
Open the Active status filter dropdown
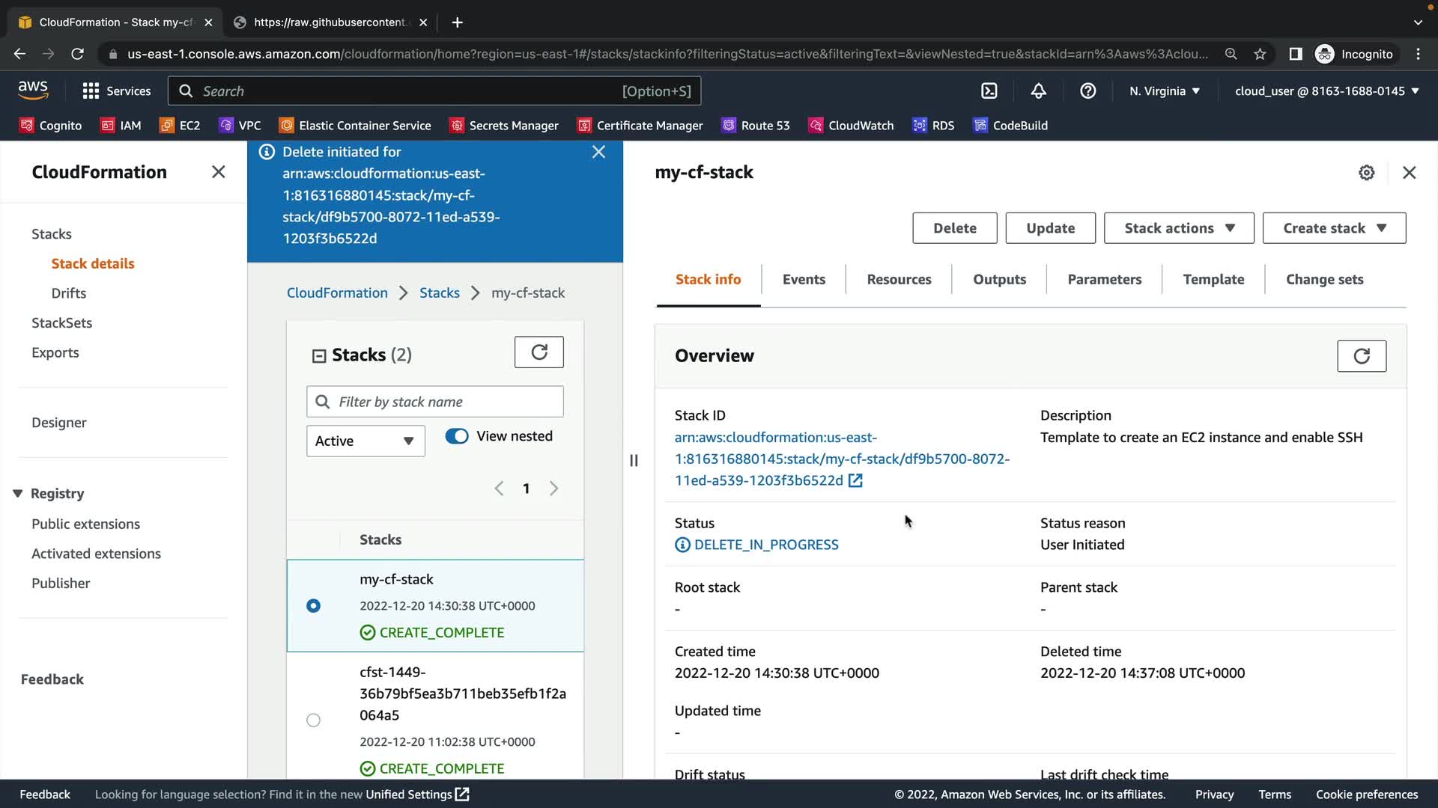(x=365, y=441)
